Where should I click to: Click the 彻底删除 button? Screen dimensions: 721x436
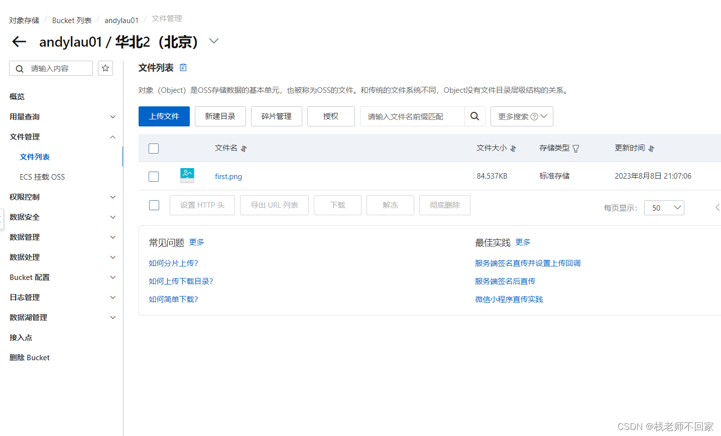pyautogui.click(x=445, y=205)
